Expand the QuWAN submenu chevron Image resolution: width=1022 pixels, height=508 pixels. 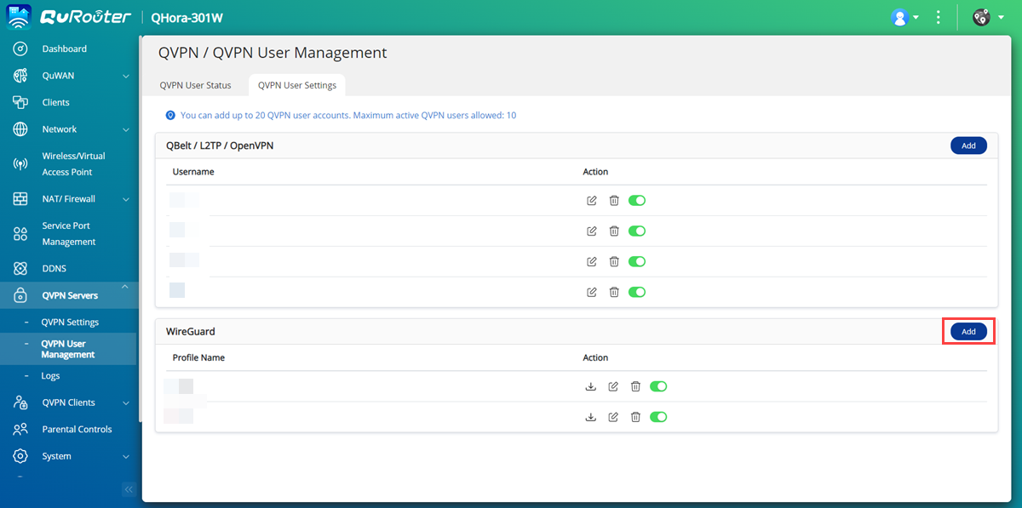126,76
